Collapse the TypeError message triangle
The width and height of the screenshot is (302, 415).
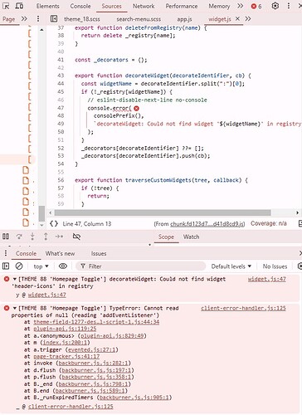point(15,308)
